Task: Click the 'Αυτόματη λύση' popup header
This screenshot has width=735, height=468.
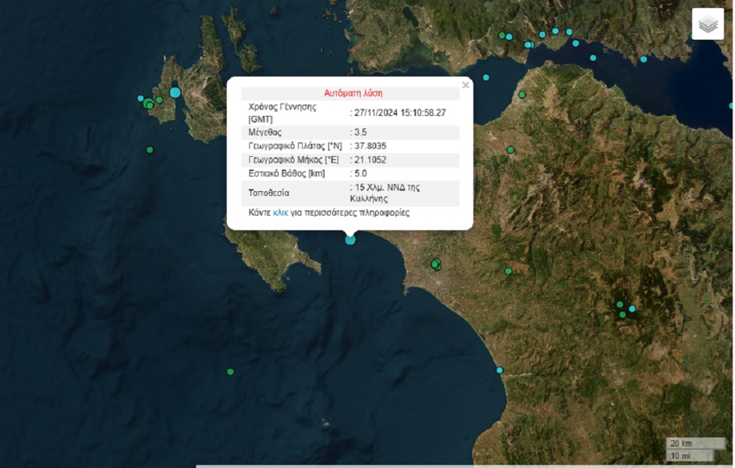Action: point(353,93)
